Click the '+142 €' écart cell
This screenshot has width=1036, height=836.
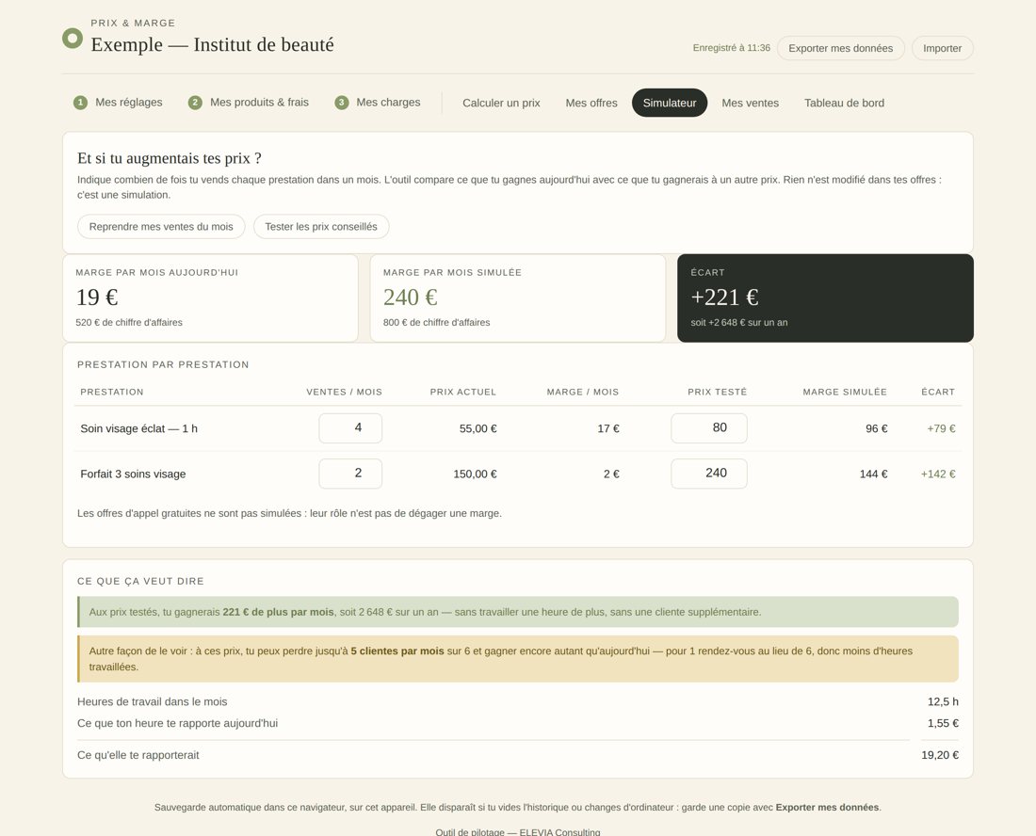[938, 474]
